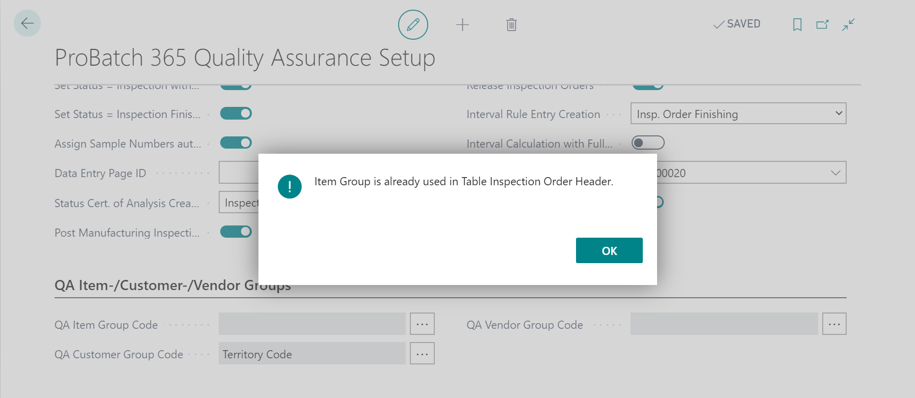Click the edit pencil icon

pos(413,24)
